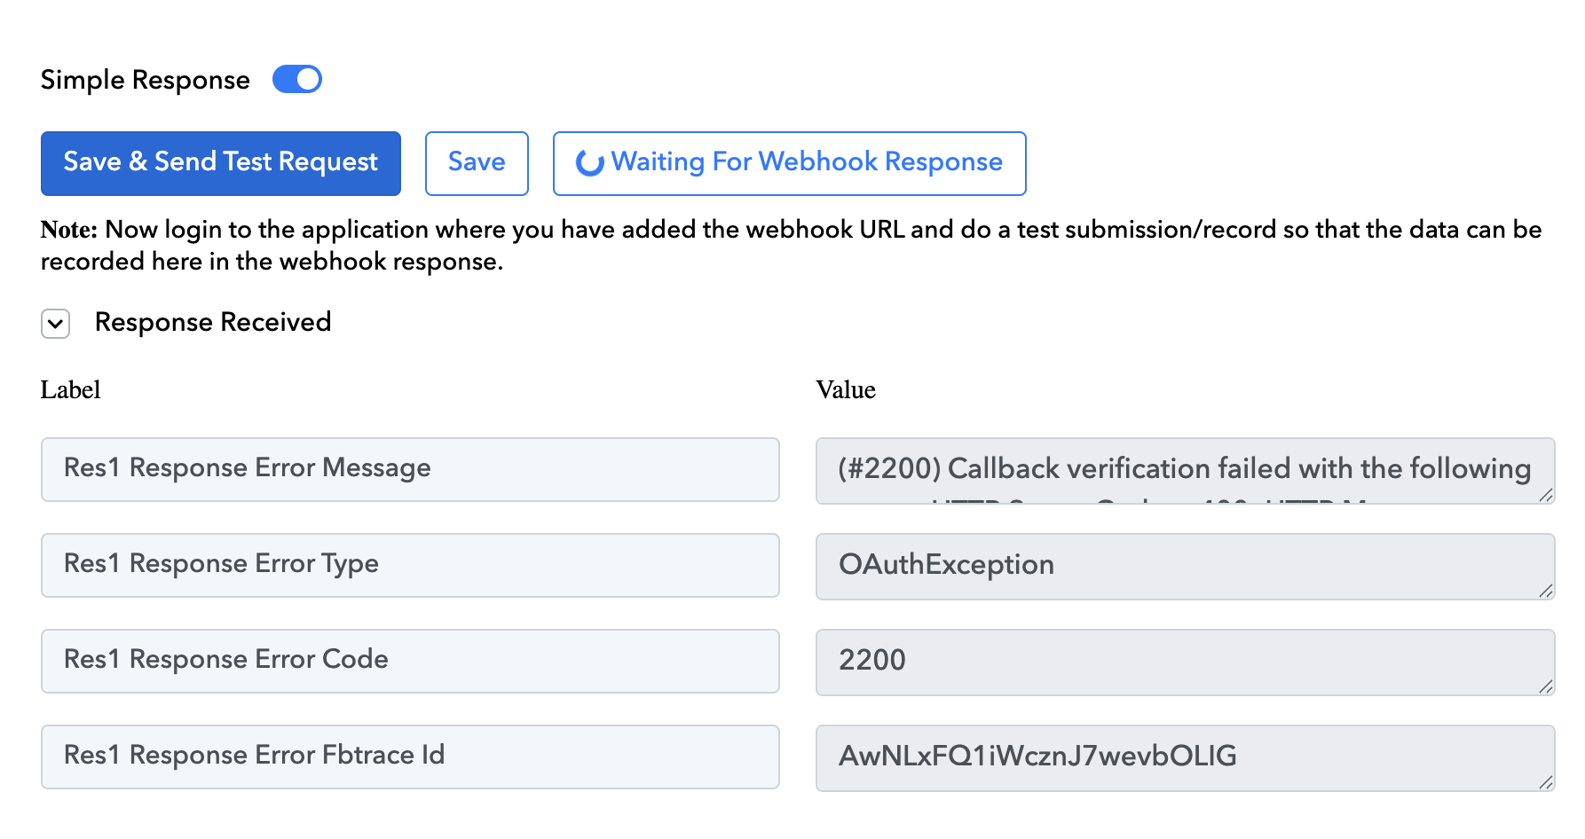Select the Res1 Response Error Type label field

click(410, 565)
